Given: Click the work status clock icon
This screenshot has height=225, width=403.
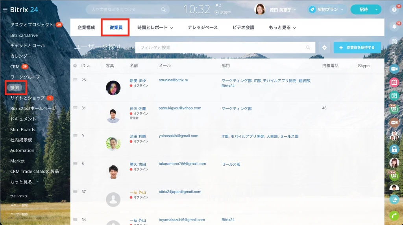Looking at the screenshot, I should (x=217, y=12).
